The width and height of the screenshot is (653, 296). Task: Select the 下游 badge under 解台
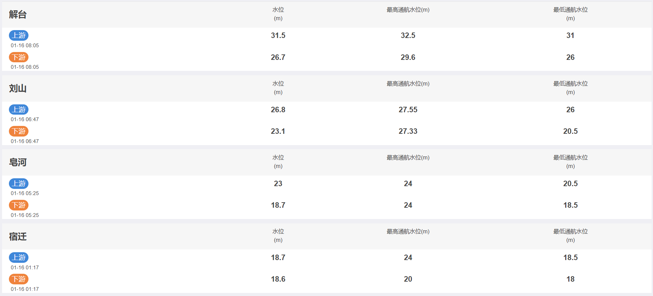pos(19,57)
